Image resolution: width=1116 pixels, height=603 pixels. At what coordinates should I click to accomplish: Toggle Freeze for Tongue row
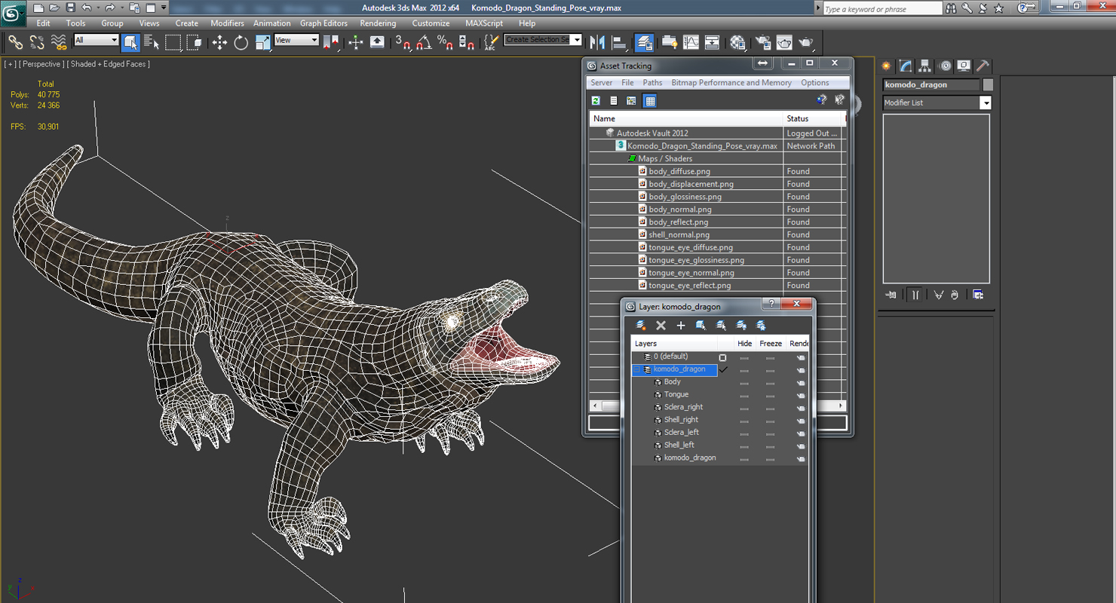pos(770,395)
